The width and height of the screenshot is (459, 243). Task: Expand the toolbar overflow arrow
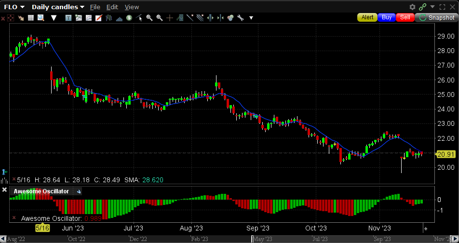(251, 18)
